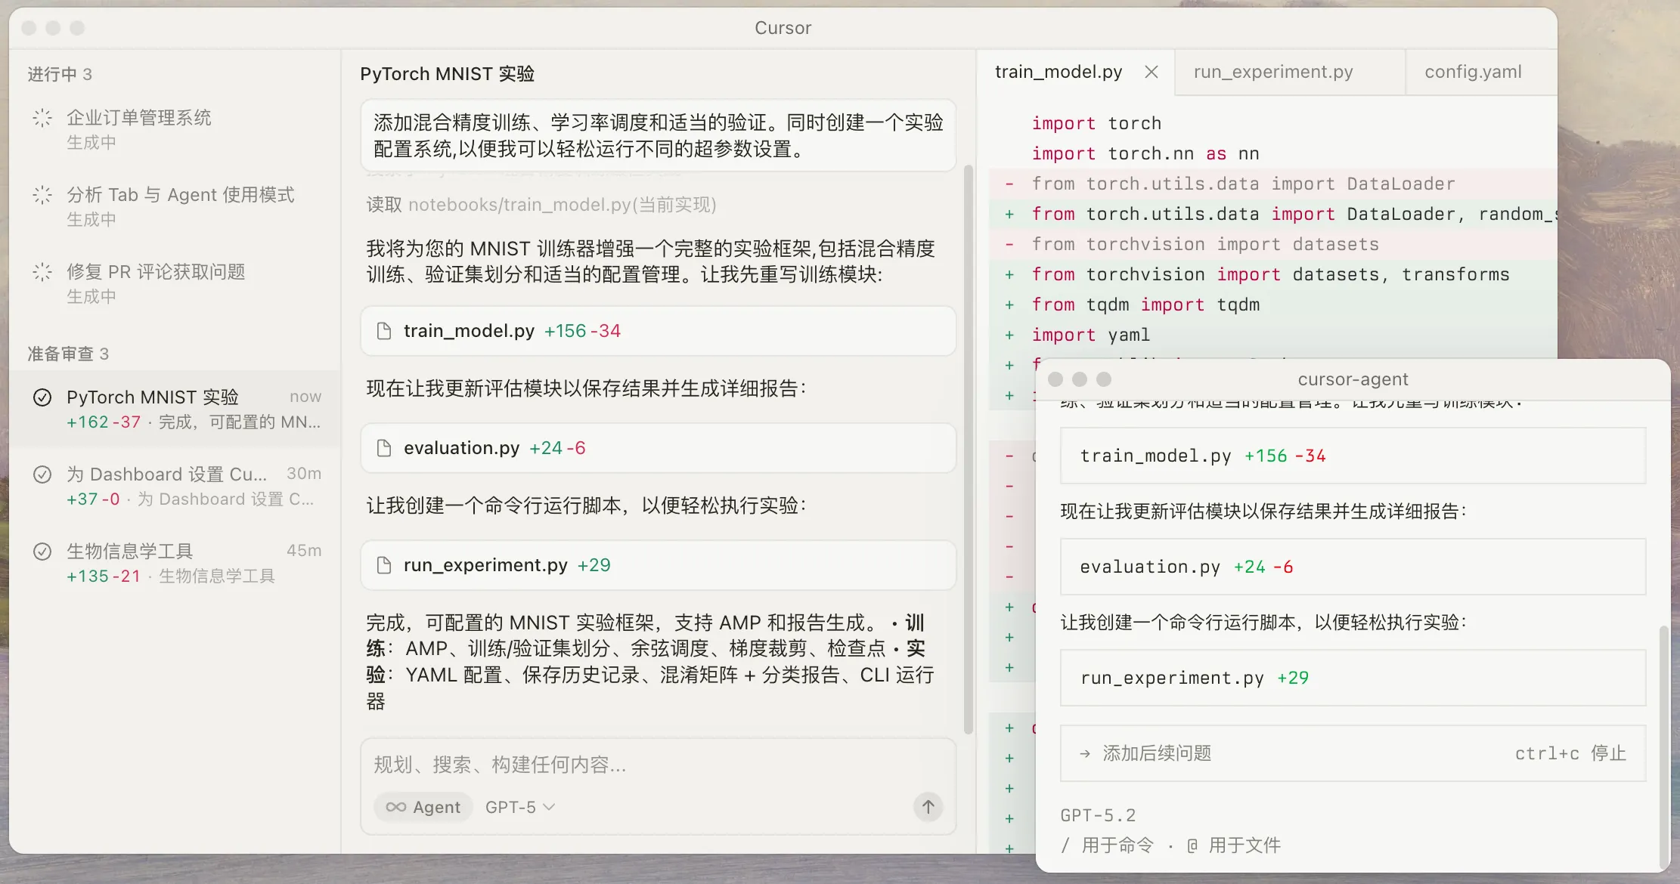Select the 为 Dashboard 设置 Cu... review item
The height and width of the screenshot is (884, 1680).
(x=175, y=486)
